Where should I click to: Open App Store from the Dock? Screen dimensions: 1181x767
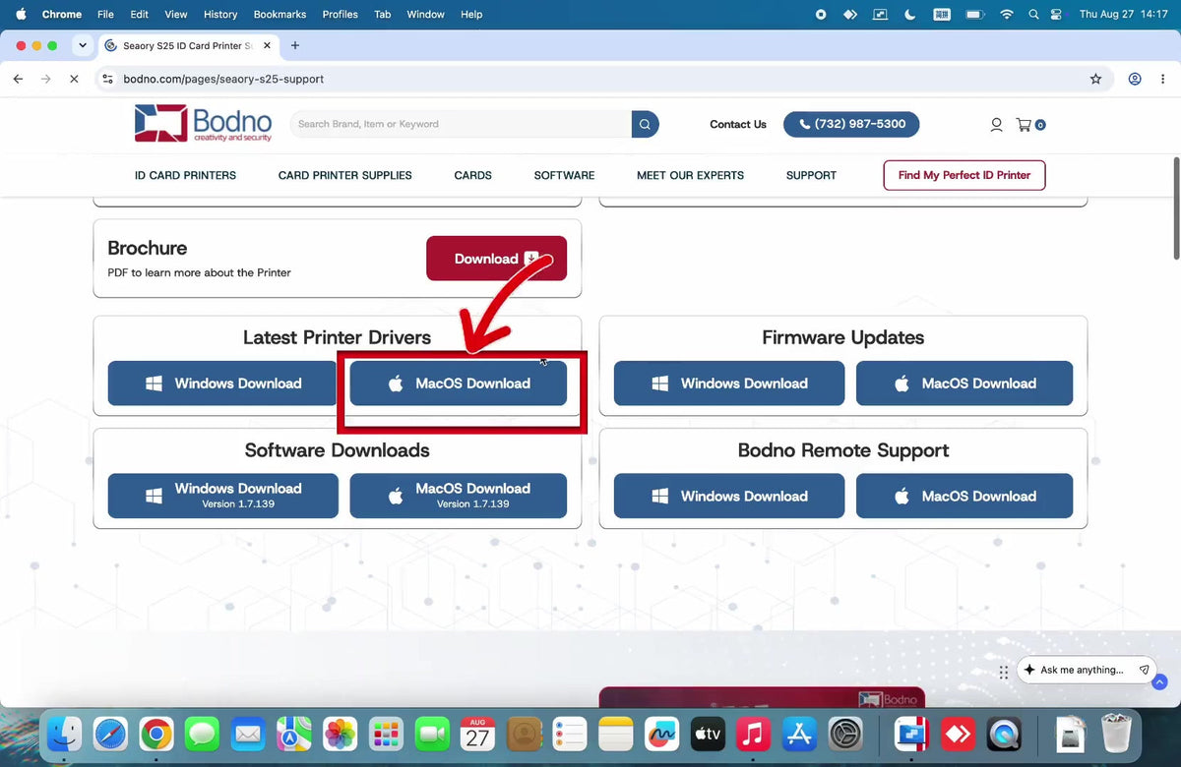799,734
